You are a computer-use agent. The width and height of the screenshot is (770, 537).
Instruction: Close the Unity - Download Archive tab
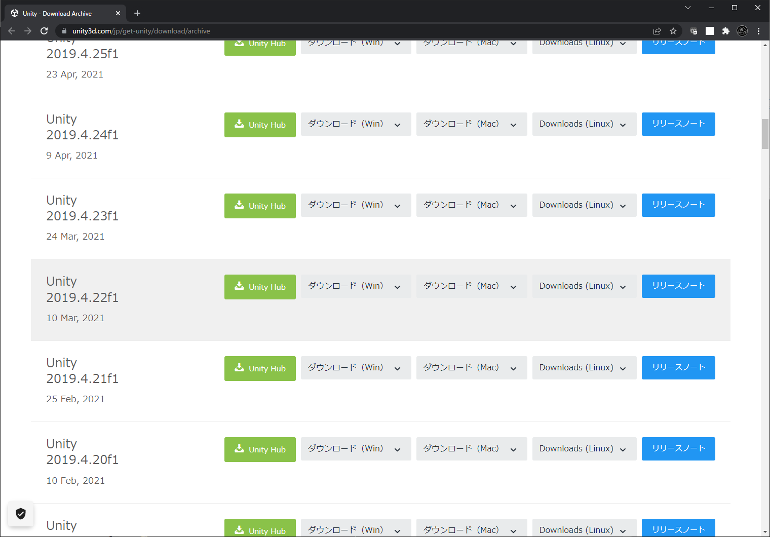coord(118,14)
